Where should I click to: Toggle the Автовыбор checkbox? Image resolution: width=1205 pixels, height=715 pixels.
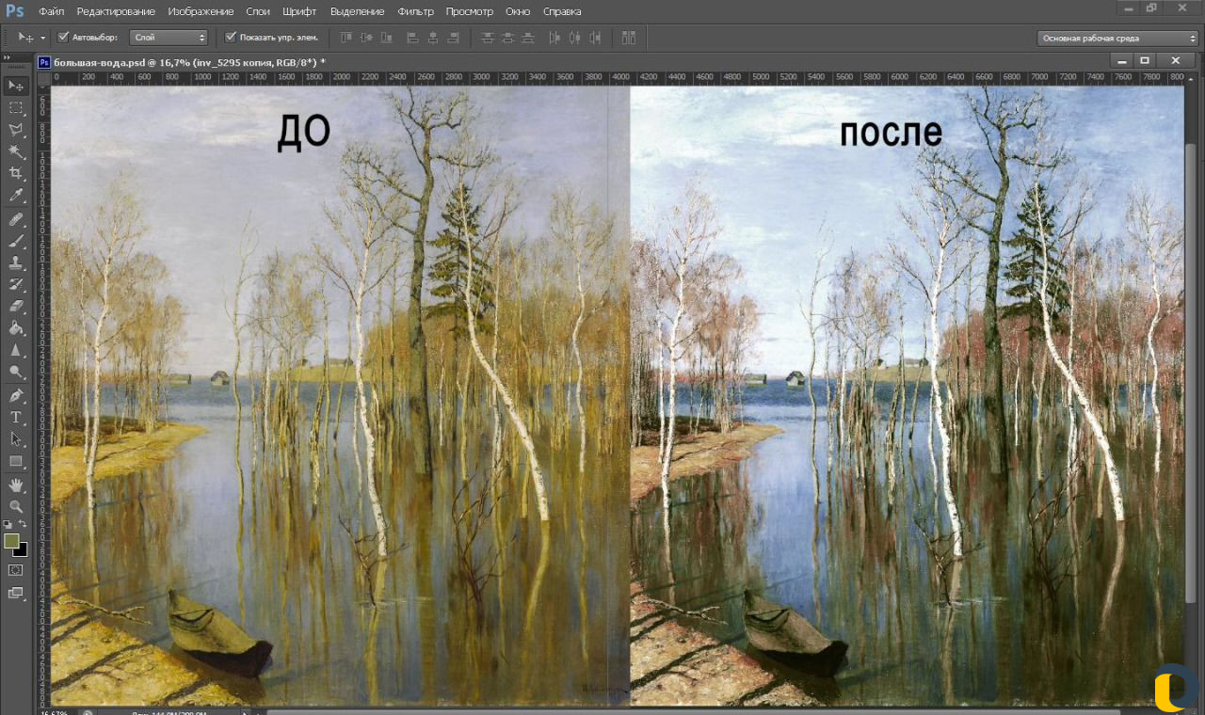click(x=63, y=38)
